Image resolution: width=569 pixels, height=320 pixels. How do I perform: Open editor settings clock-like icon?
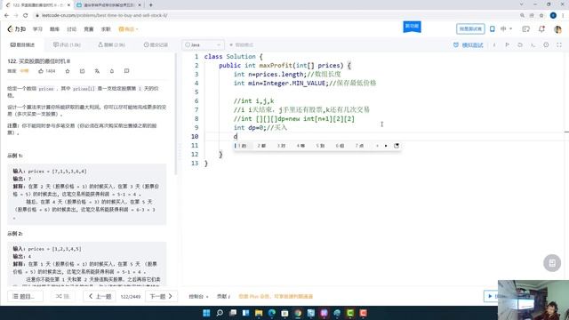(x=546, y=45)
